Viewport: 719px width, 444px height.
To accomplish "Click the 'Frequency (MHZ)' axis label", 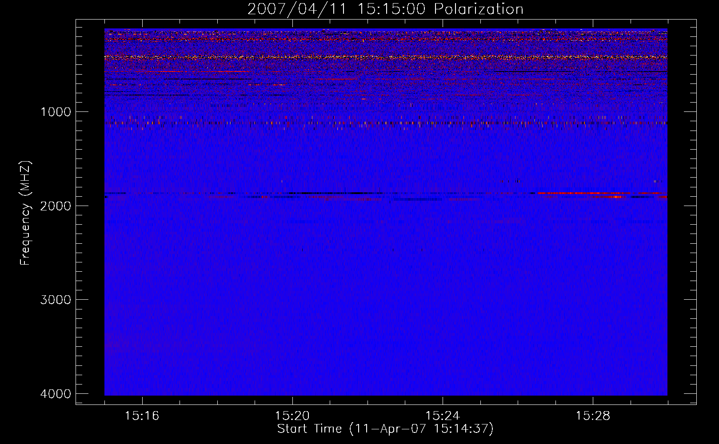I will [26, 213].
